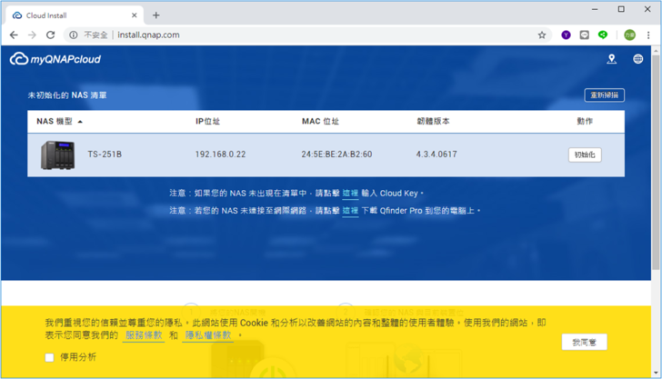Image resolution: width=662 pixels, height=379 pixels.
Task: Reload the install.qnap.com page
Action: (x=51, y=35)
